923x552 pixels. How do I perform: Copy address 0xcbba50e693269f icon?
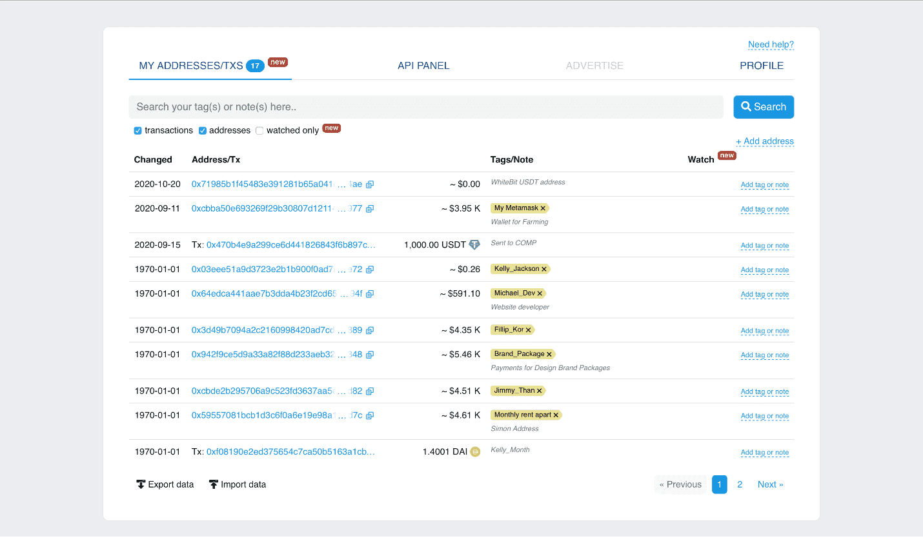(x=370, y=209)
